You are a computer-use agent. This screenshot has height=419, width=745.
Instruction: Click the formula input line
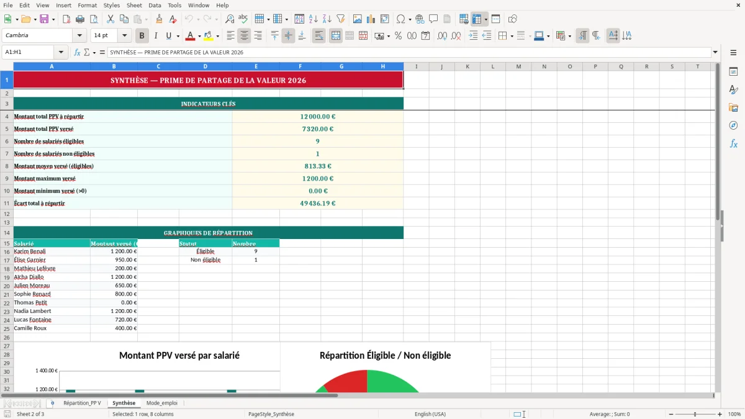(409, 52)
